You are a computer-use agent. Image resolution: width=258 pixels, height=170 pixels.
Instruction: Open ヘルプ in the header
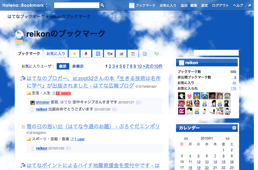[238, 5]
